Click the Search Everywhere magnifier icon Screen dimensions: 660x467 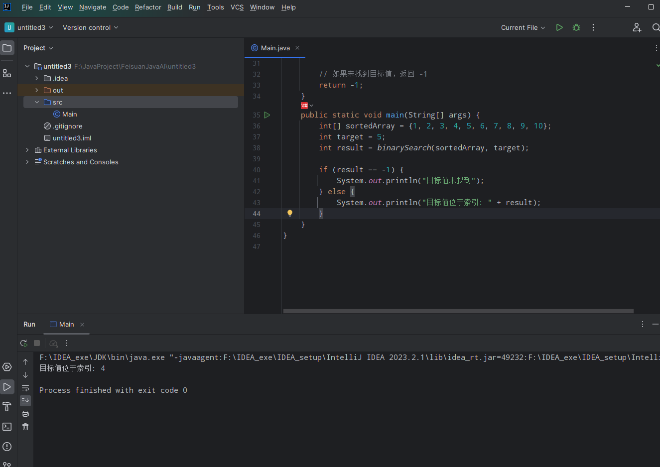click(656, 27)
